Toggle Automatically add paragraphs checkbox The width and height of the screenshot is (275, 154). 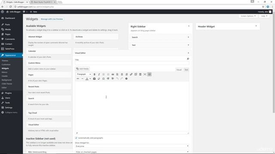tap(76, 138)
